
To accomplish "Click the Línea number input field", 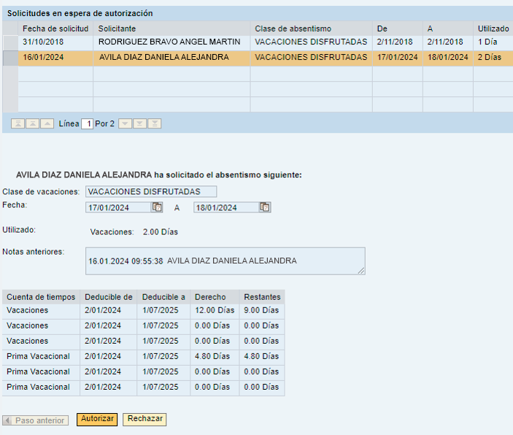I will pos(87,124).
